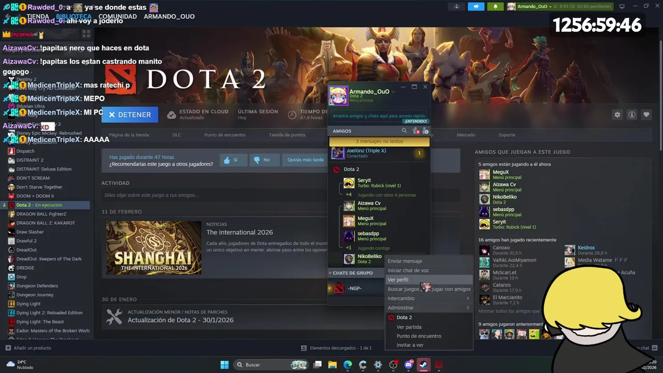Open DLC tab on game page
Viewport: 663px width, 373px height.
(x=177, y=135)
